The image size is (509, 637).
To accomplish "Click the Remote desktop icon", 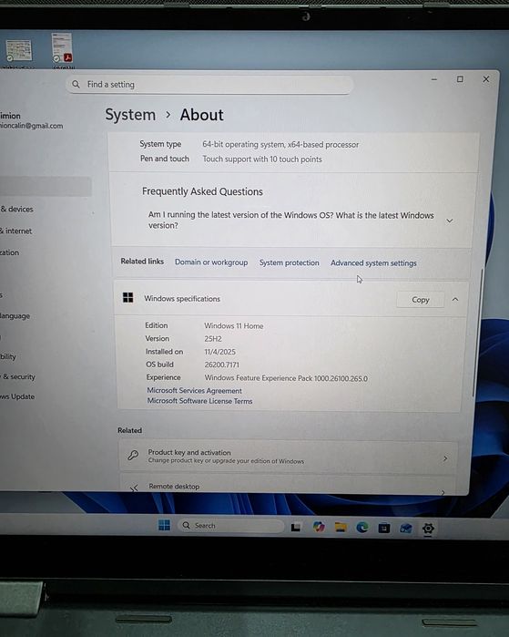I will (134, 488).
